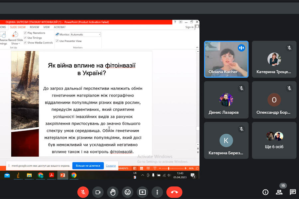Raise your hand in the meeting
This screenshot has height=199, width=299.
113,192
